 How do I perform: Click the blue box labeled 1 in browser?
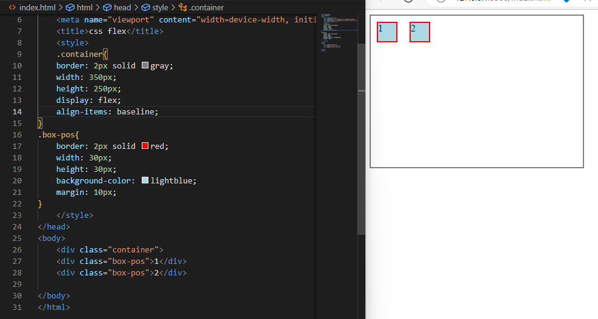coord(387,32)
